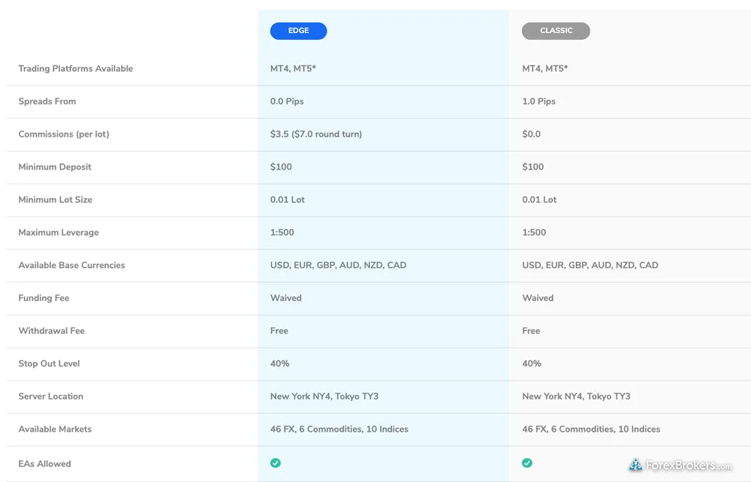751x482 pixels.
Task: Click the EAs Allowed row label
Action: (44, 464)
